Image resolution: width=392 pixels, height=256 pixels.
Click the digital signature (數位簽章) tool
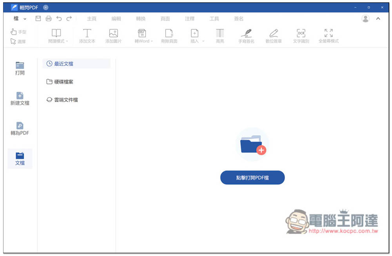pos(274,36)
